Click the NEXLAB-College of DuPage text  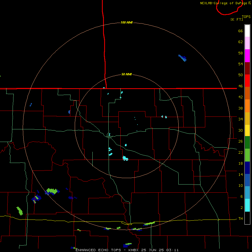pyautogui.click(x=223, y=3)
